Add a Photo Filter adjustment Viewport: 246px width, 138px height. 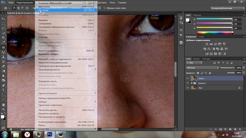coord(218,49)
